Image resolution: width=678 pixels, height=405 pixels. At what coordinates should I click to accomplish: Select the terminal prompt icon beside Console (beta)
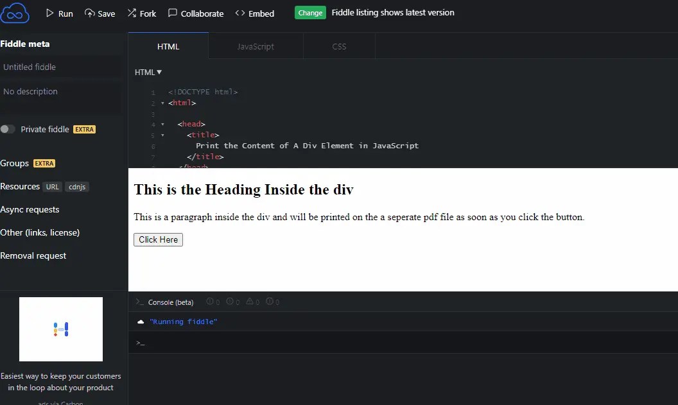click(139, 301)
